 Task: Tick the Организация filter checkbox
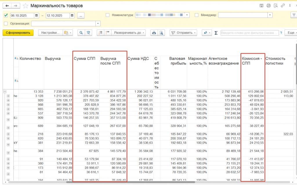pos(6,24)
